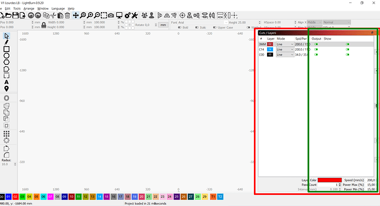Toggle the aspect ratio lock icon
This screenshot has height=206, width=380.
44,25
